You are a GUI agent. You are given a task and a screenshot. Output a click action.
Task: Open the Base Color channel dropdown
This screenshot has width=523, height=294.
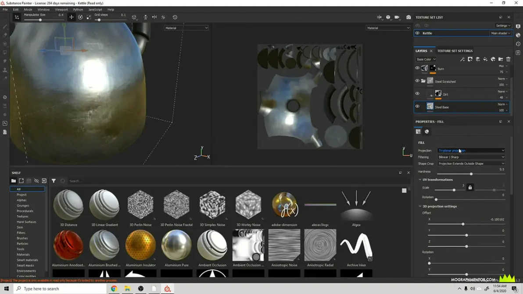click(426, 59)
